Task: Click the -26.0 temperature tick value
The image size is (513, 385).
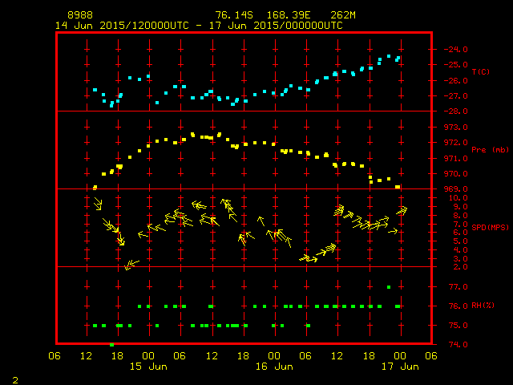Action: tap(455, 80)
